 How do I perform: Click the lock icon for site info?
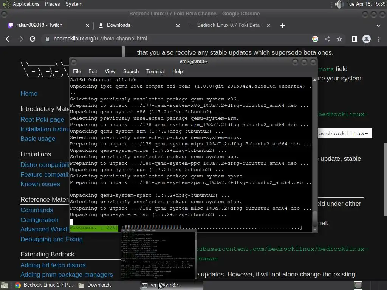click(47, 39)
